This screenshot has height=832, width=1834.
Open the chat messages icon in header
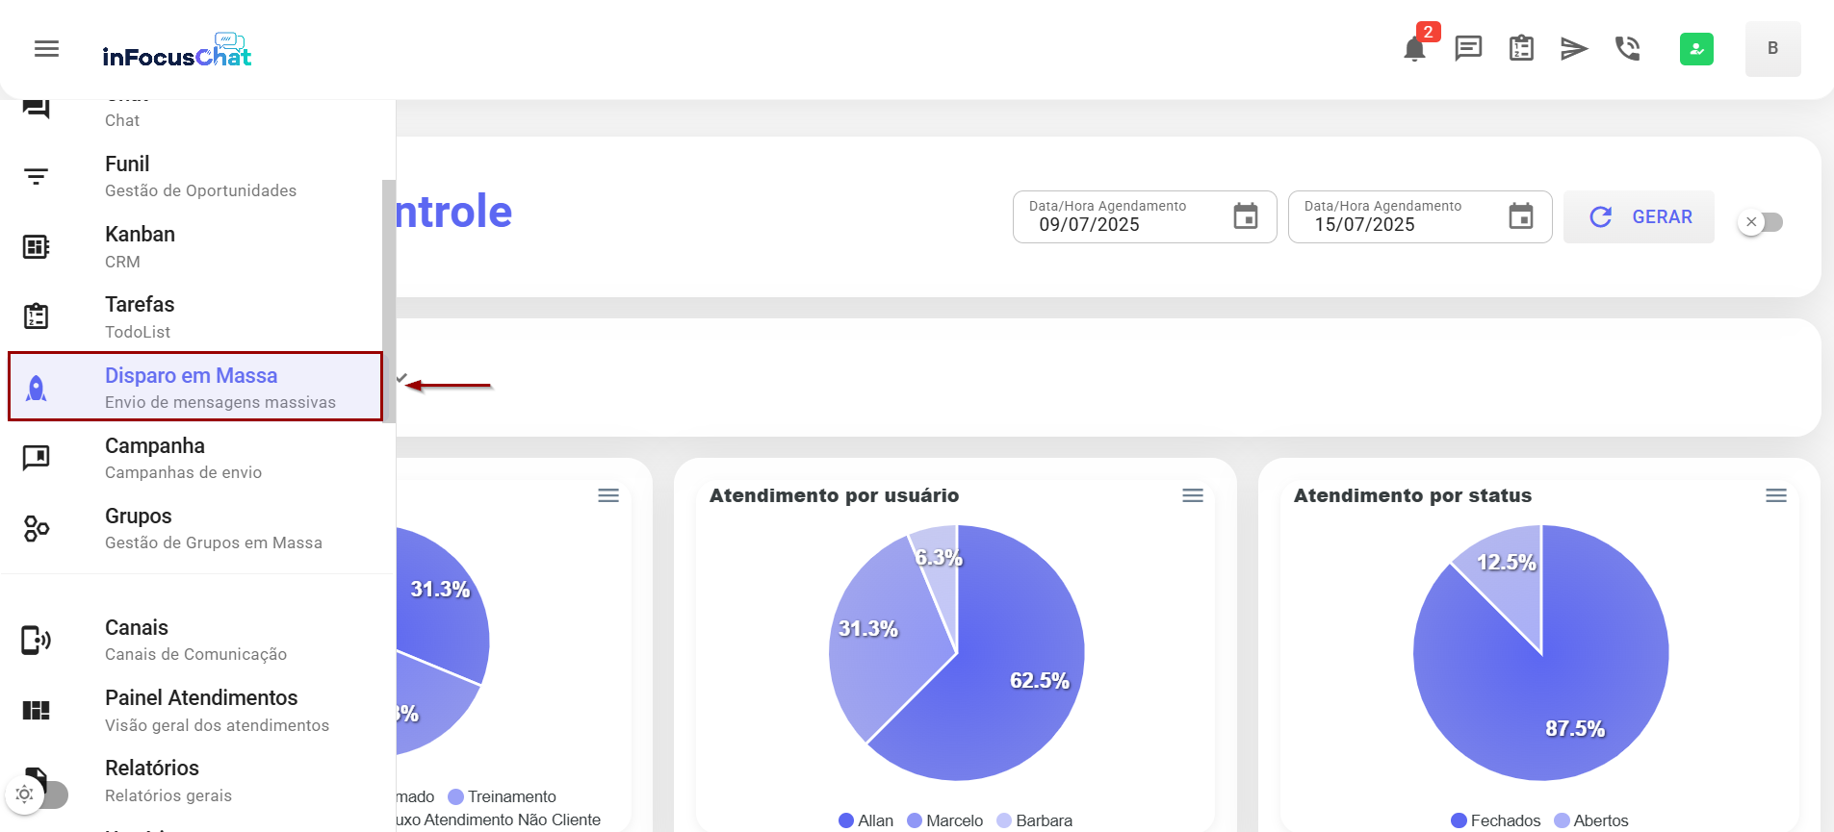(x=1468, y=48)
